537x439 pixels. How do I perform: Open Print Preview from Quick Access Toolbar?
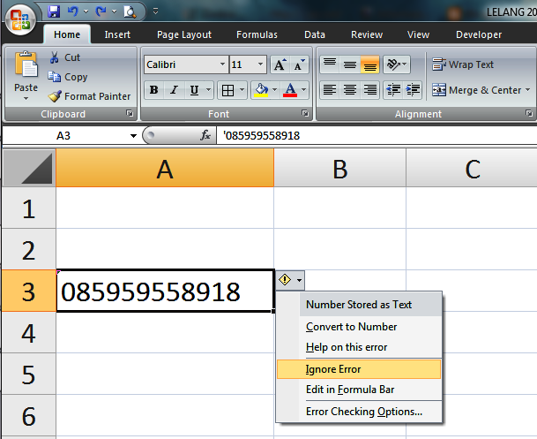pyautogui.click(x=130, y=12)
